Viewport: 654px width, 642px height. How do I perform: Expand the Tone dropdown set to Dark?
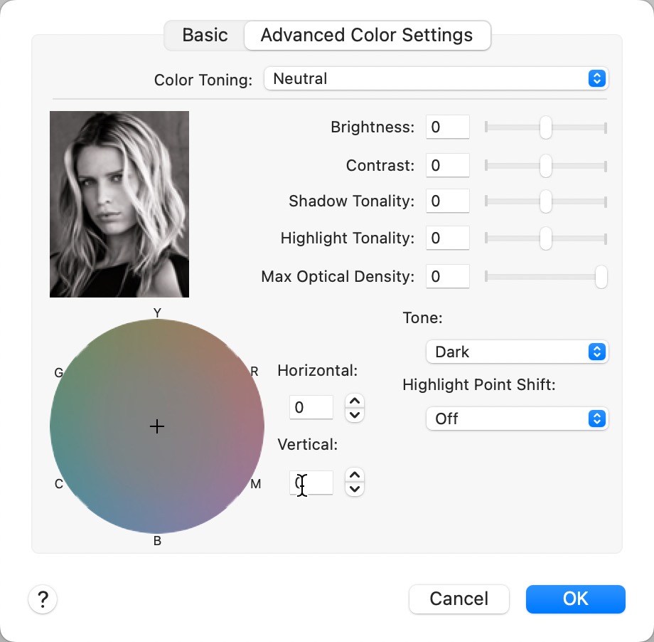pos(517,352)
